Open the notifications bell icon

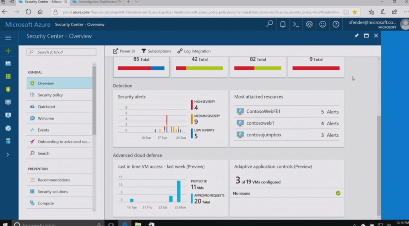pyautogui.click(x=283, y=24)
